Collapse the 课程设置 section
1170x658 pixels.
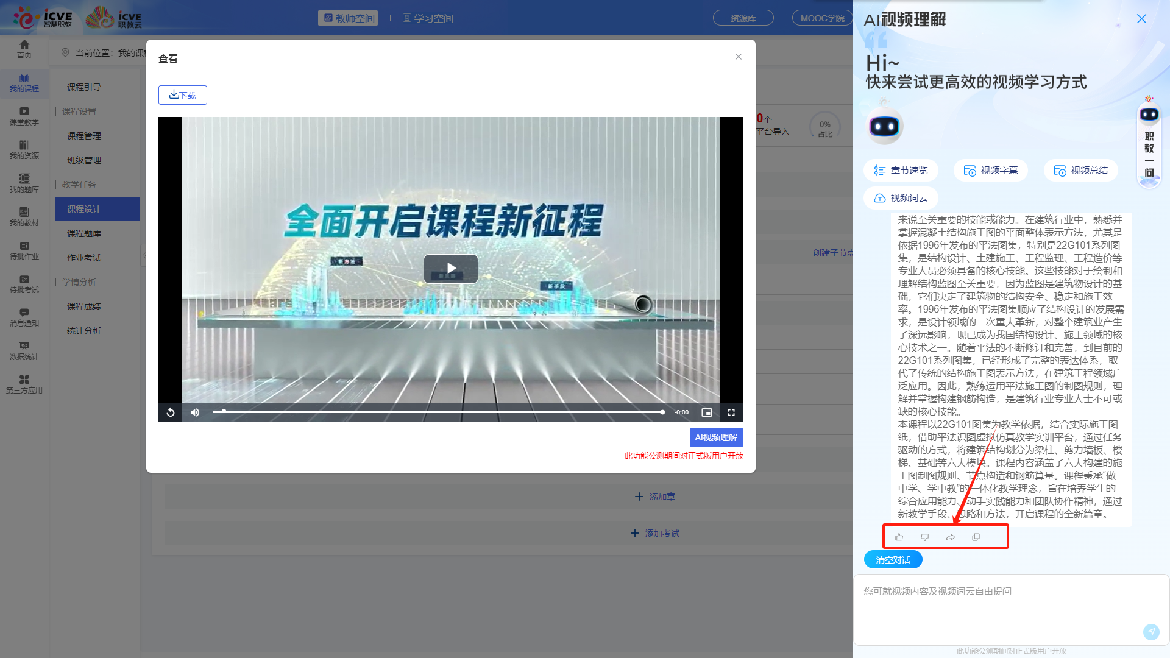coord(78,111)
